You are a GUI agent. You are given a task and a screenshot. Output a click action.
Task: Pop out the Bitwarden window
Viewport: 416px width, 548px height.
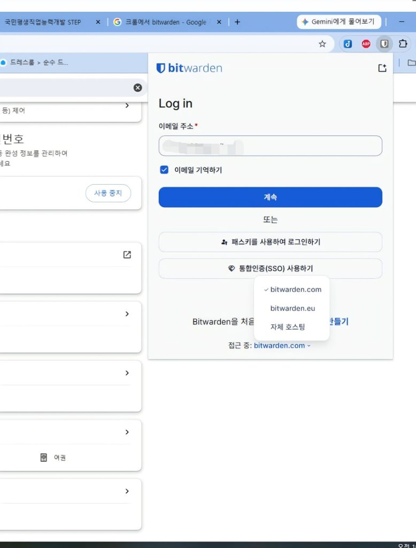point(382,68)
